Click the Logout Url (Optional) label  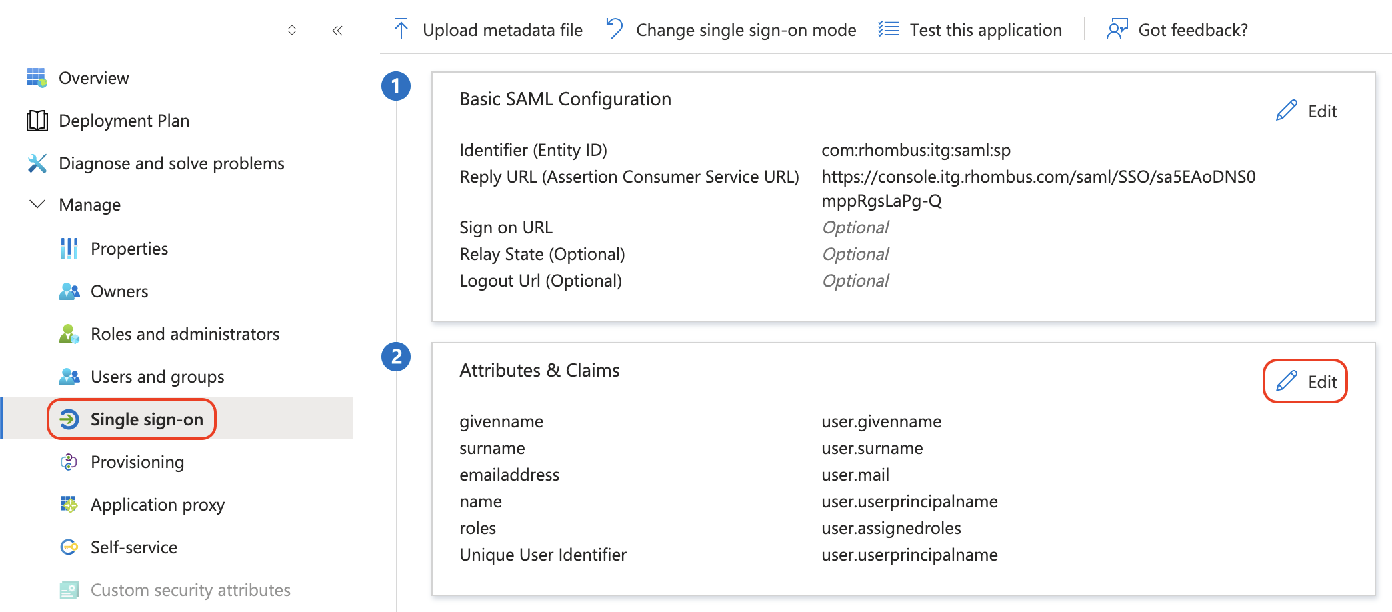coord(541,281)
